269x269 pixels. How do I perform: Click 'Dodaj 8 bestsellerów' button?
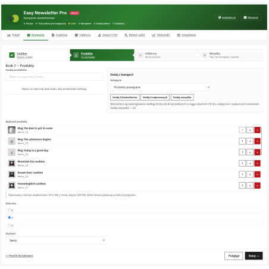[125, 98]
